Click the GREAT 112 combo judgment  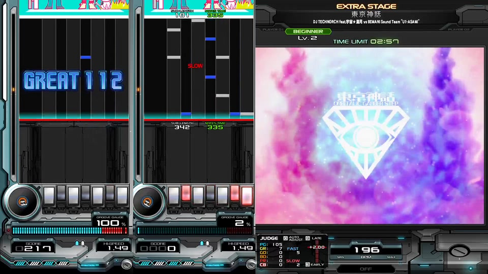73,81
